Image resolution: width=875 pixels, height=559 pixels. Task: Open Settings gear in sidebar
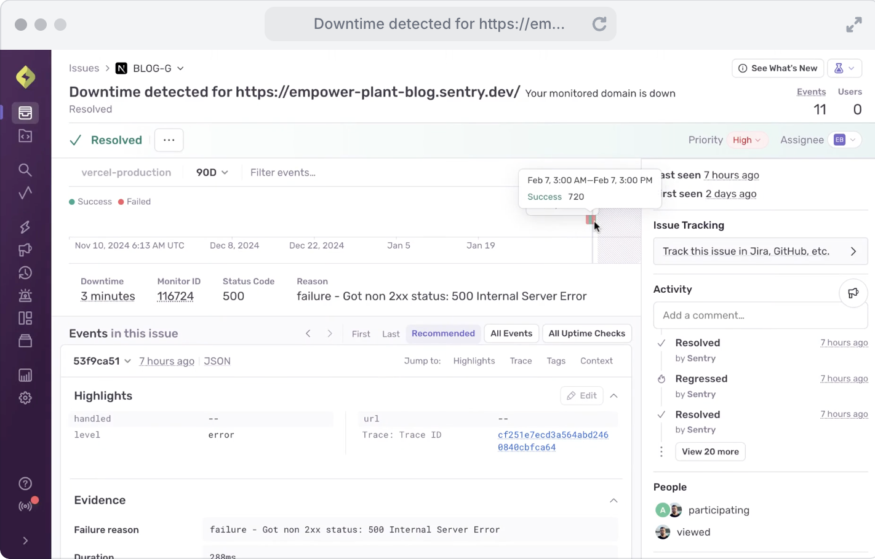click(25, 398)
